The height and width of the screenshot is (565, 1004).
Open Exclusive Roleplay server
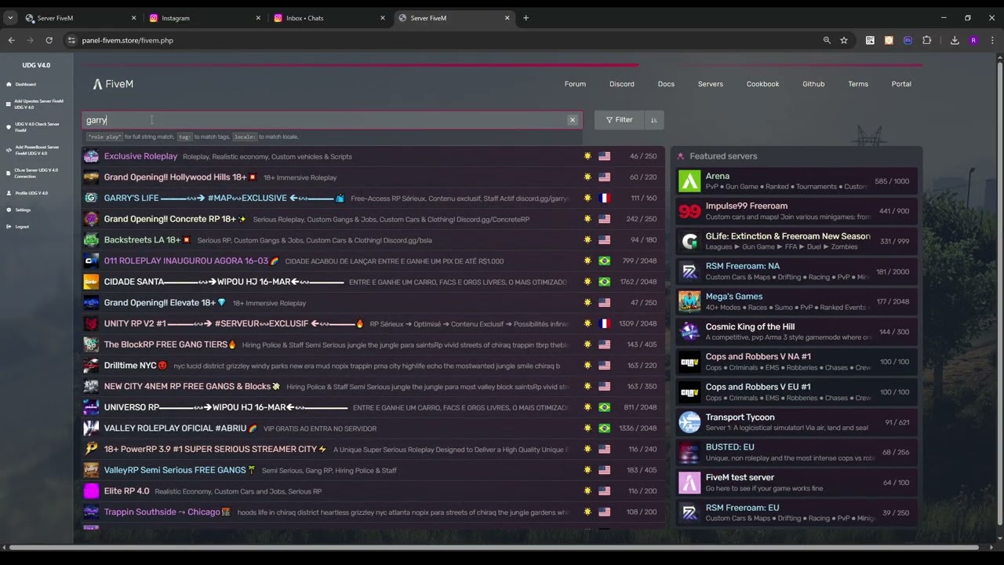tap(373, 156)
